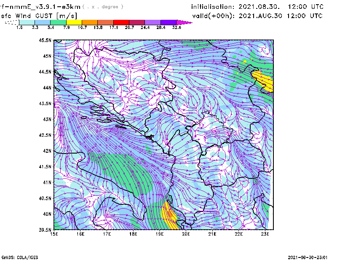Click the light cyan 1.6–3.3 legend swatch
Image resolution: width=337 pixels, height=260 pixels.
tap(27, 22)
